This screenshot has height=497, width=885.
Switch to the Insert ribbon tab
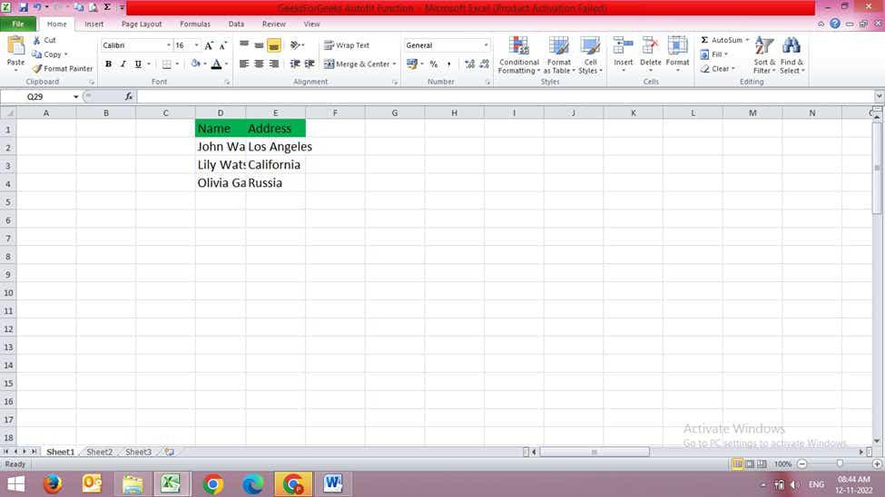point(93,24)
